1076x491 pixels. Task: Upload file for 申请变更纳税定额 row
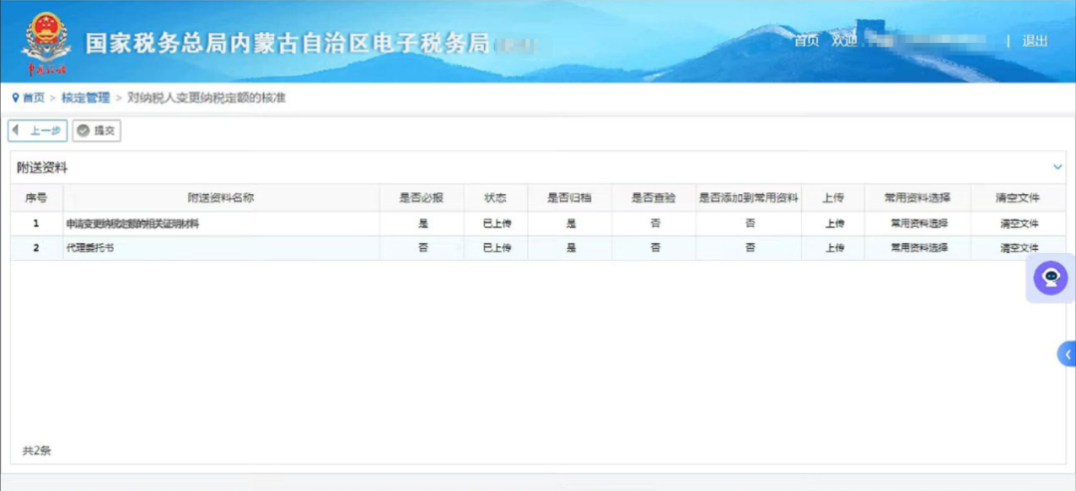tap(834, 223)
